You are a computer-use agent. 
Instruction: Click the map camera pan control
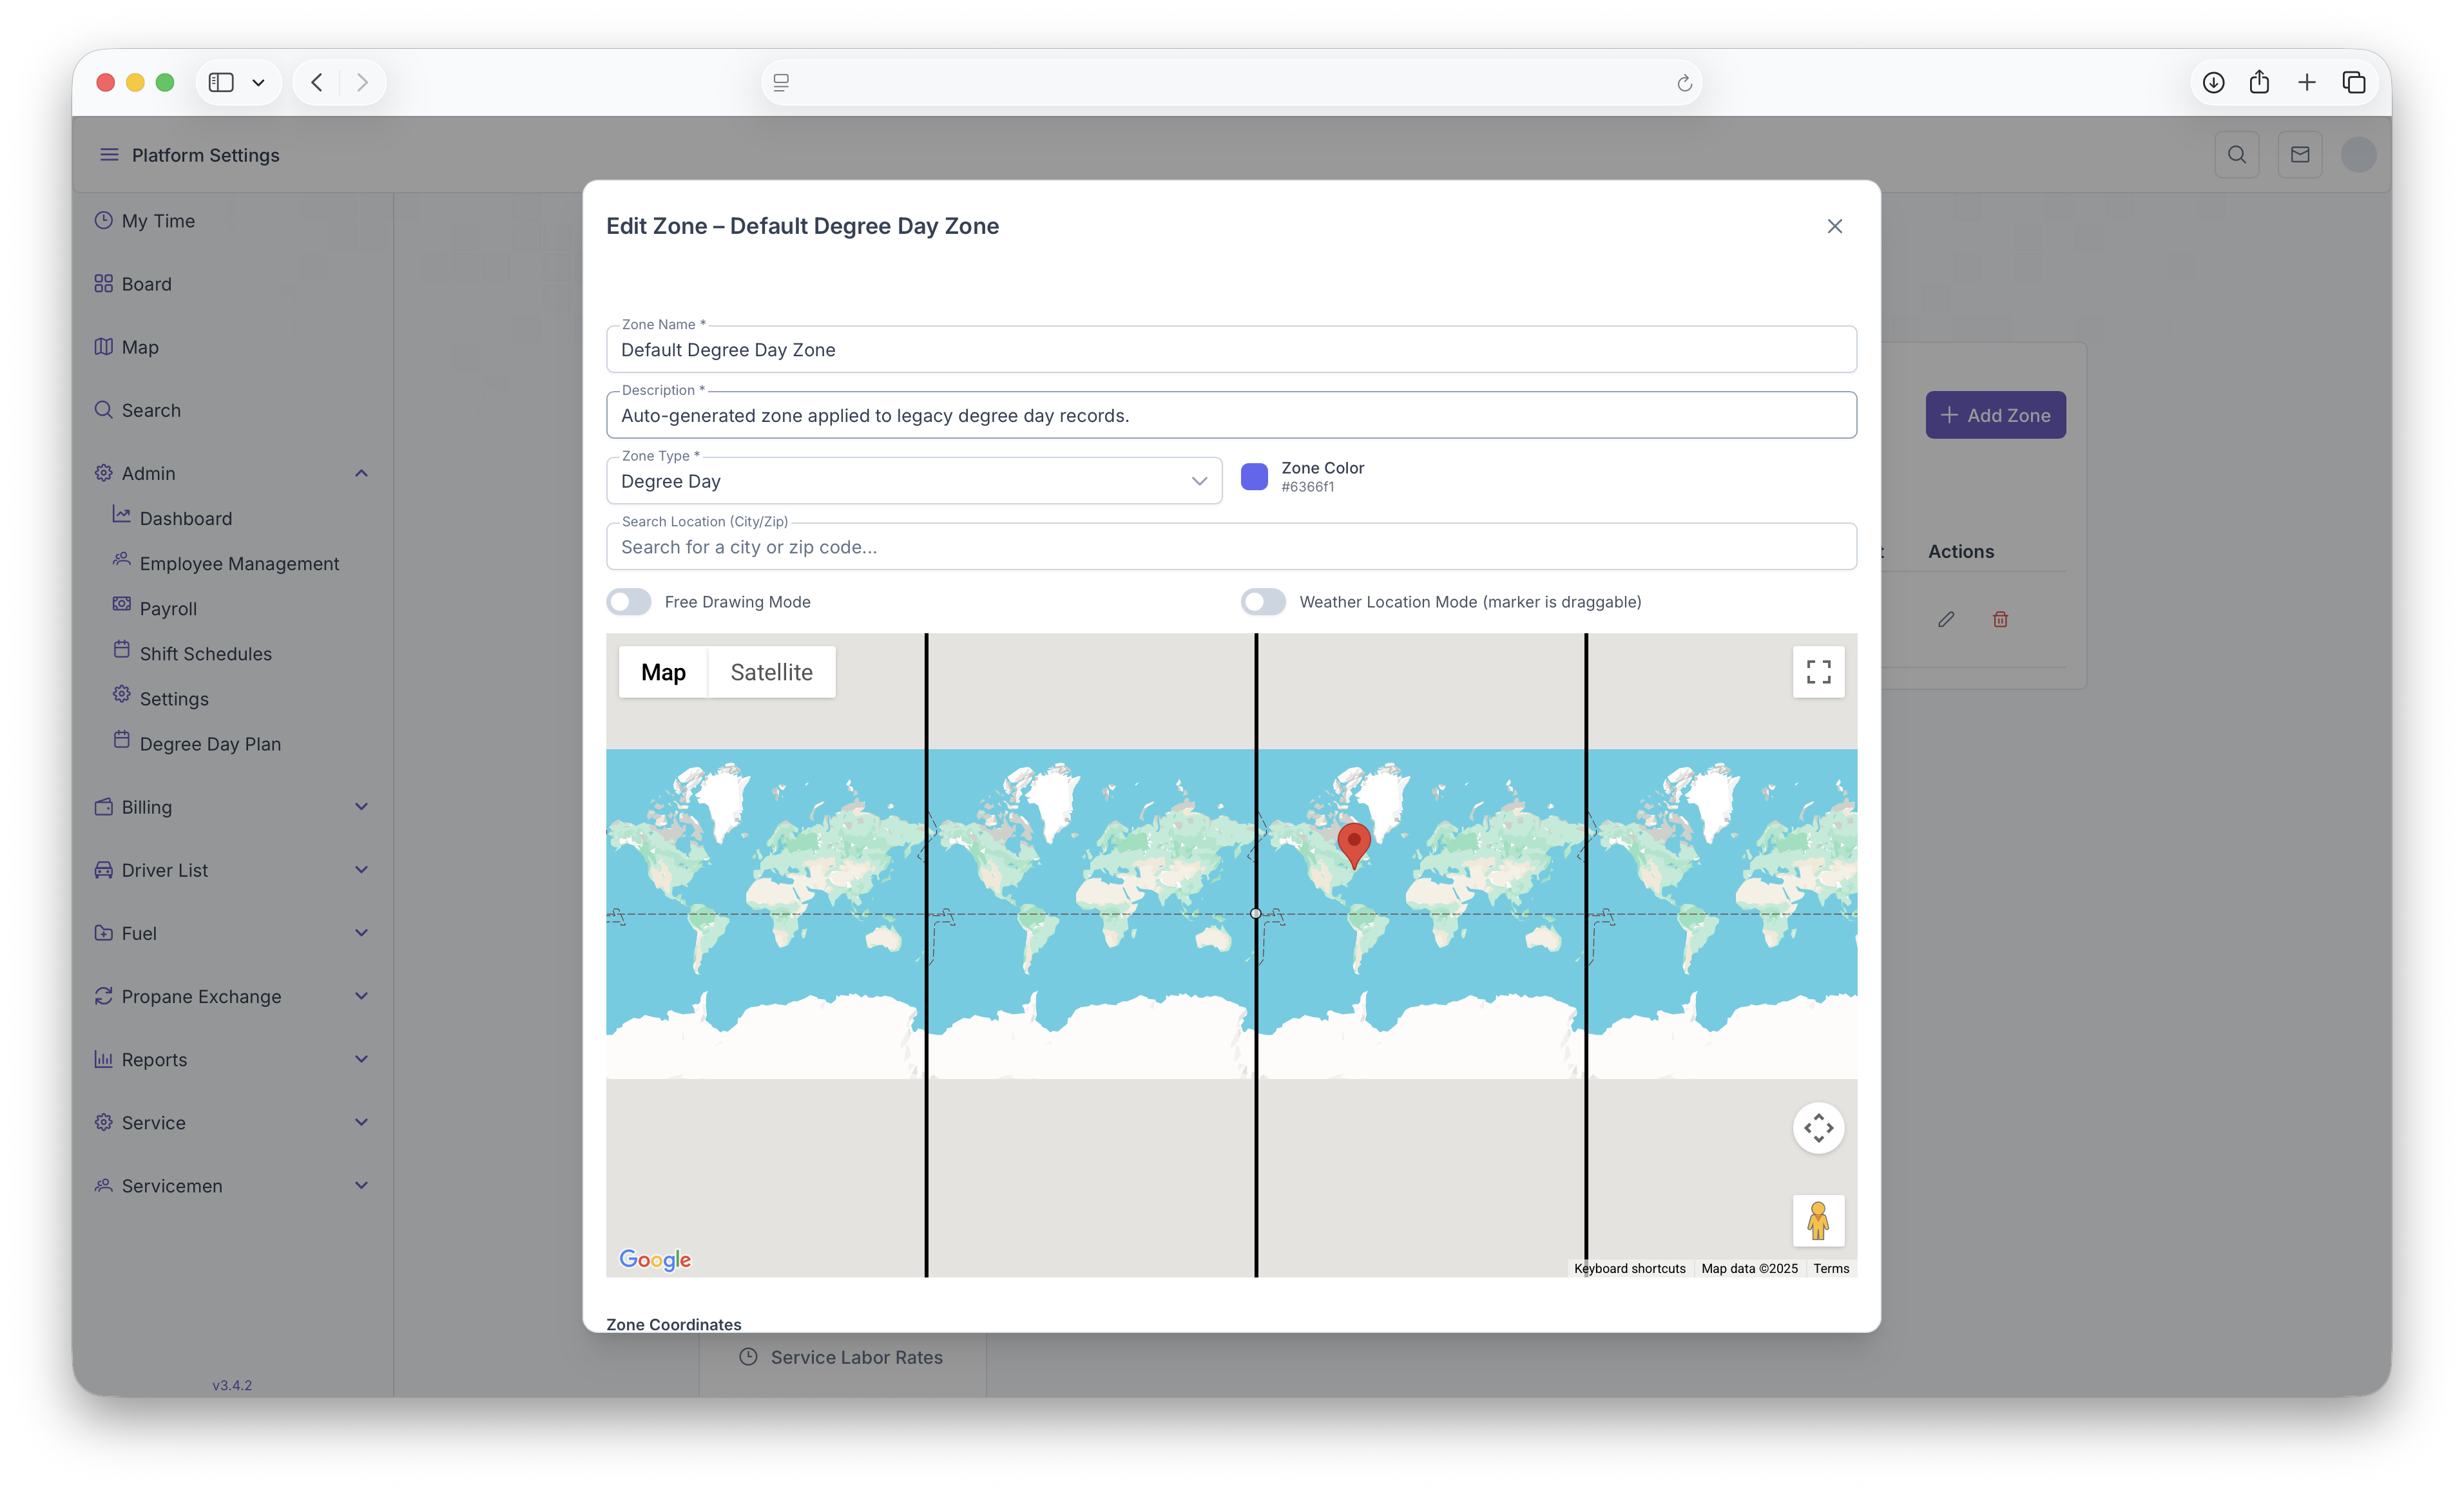point(1818,1128)
